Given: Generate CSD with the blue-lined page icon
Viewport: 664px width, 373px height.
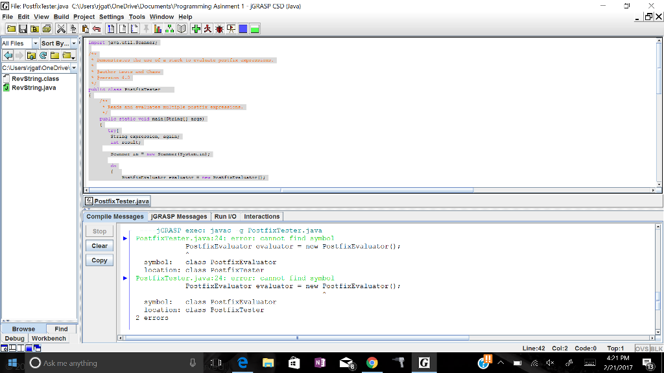Looking at the screenshot, I should pyautogui.click(x=110, y=28).
